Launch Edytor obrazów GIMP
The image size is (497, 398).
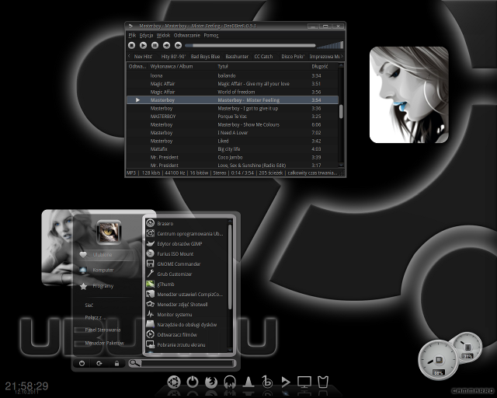[x=187, y=244]
